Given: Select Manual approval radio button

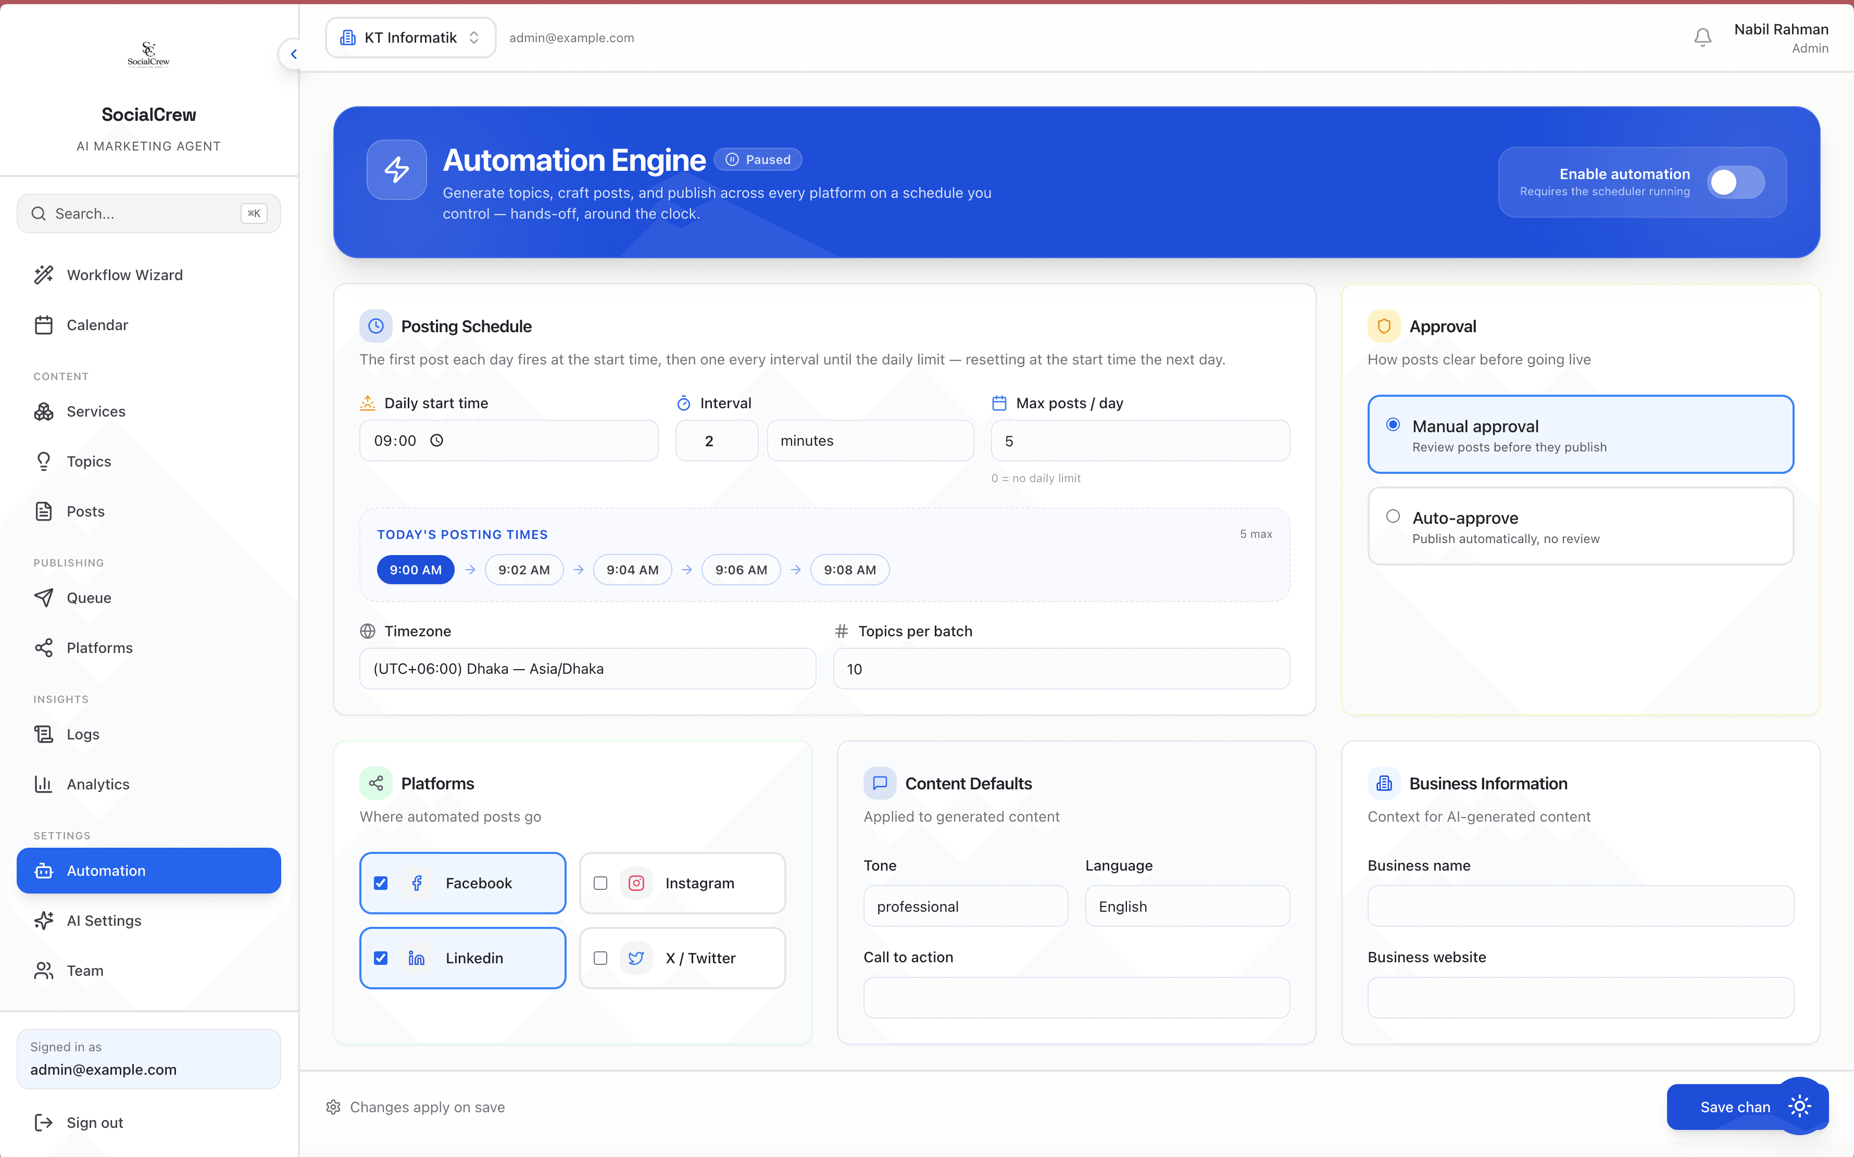Looking at the screenshot, I should click(1393, 425).
